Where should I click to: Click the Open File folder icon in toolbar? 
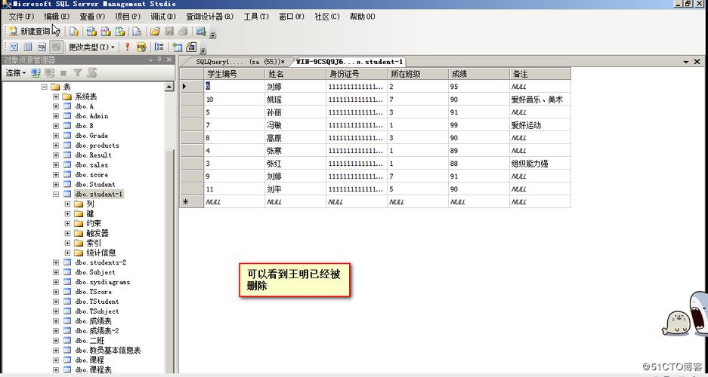pyautogui.click(x=155, y=32)
